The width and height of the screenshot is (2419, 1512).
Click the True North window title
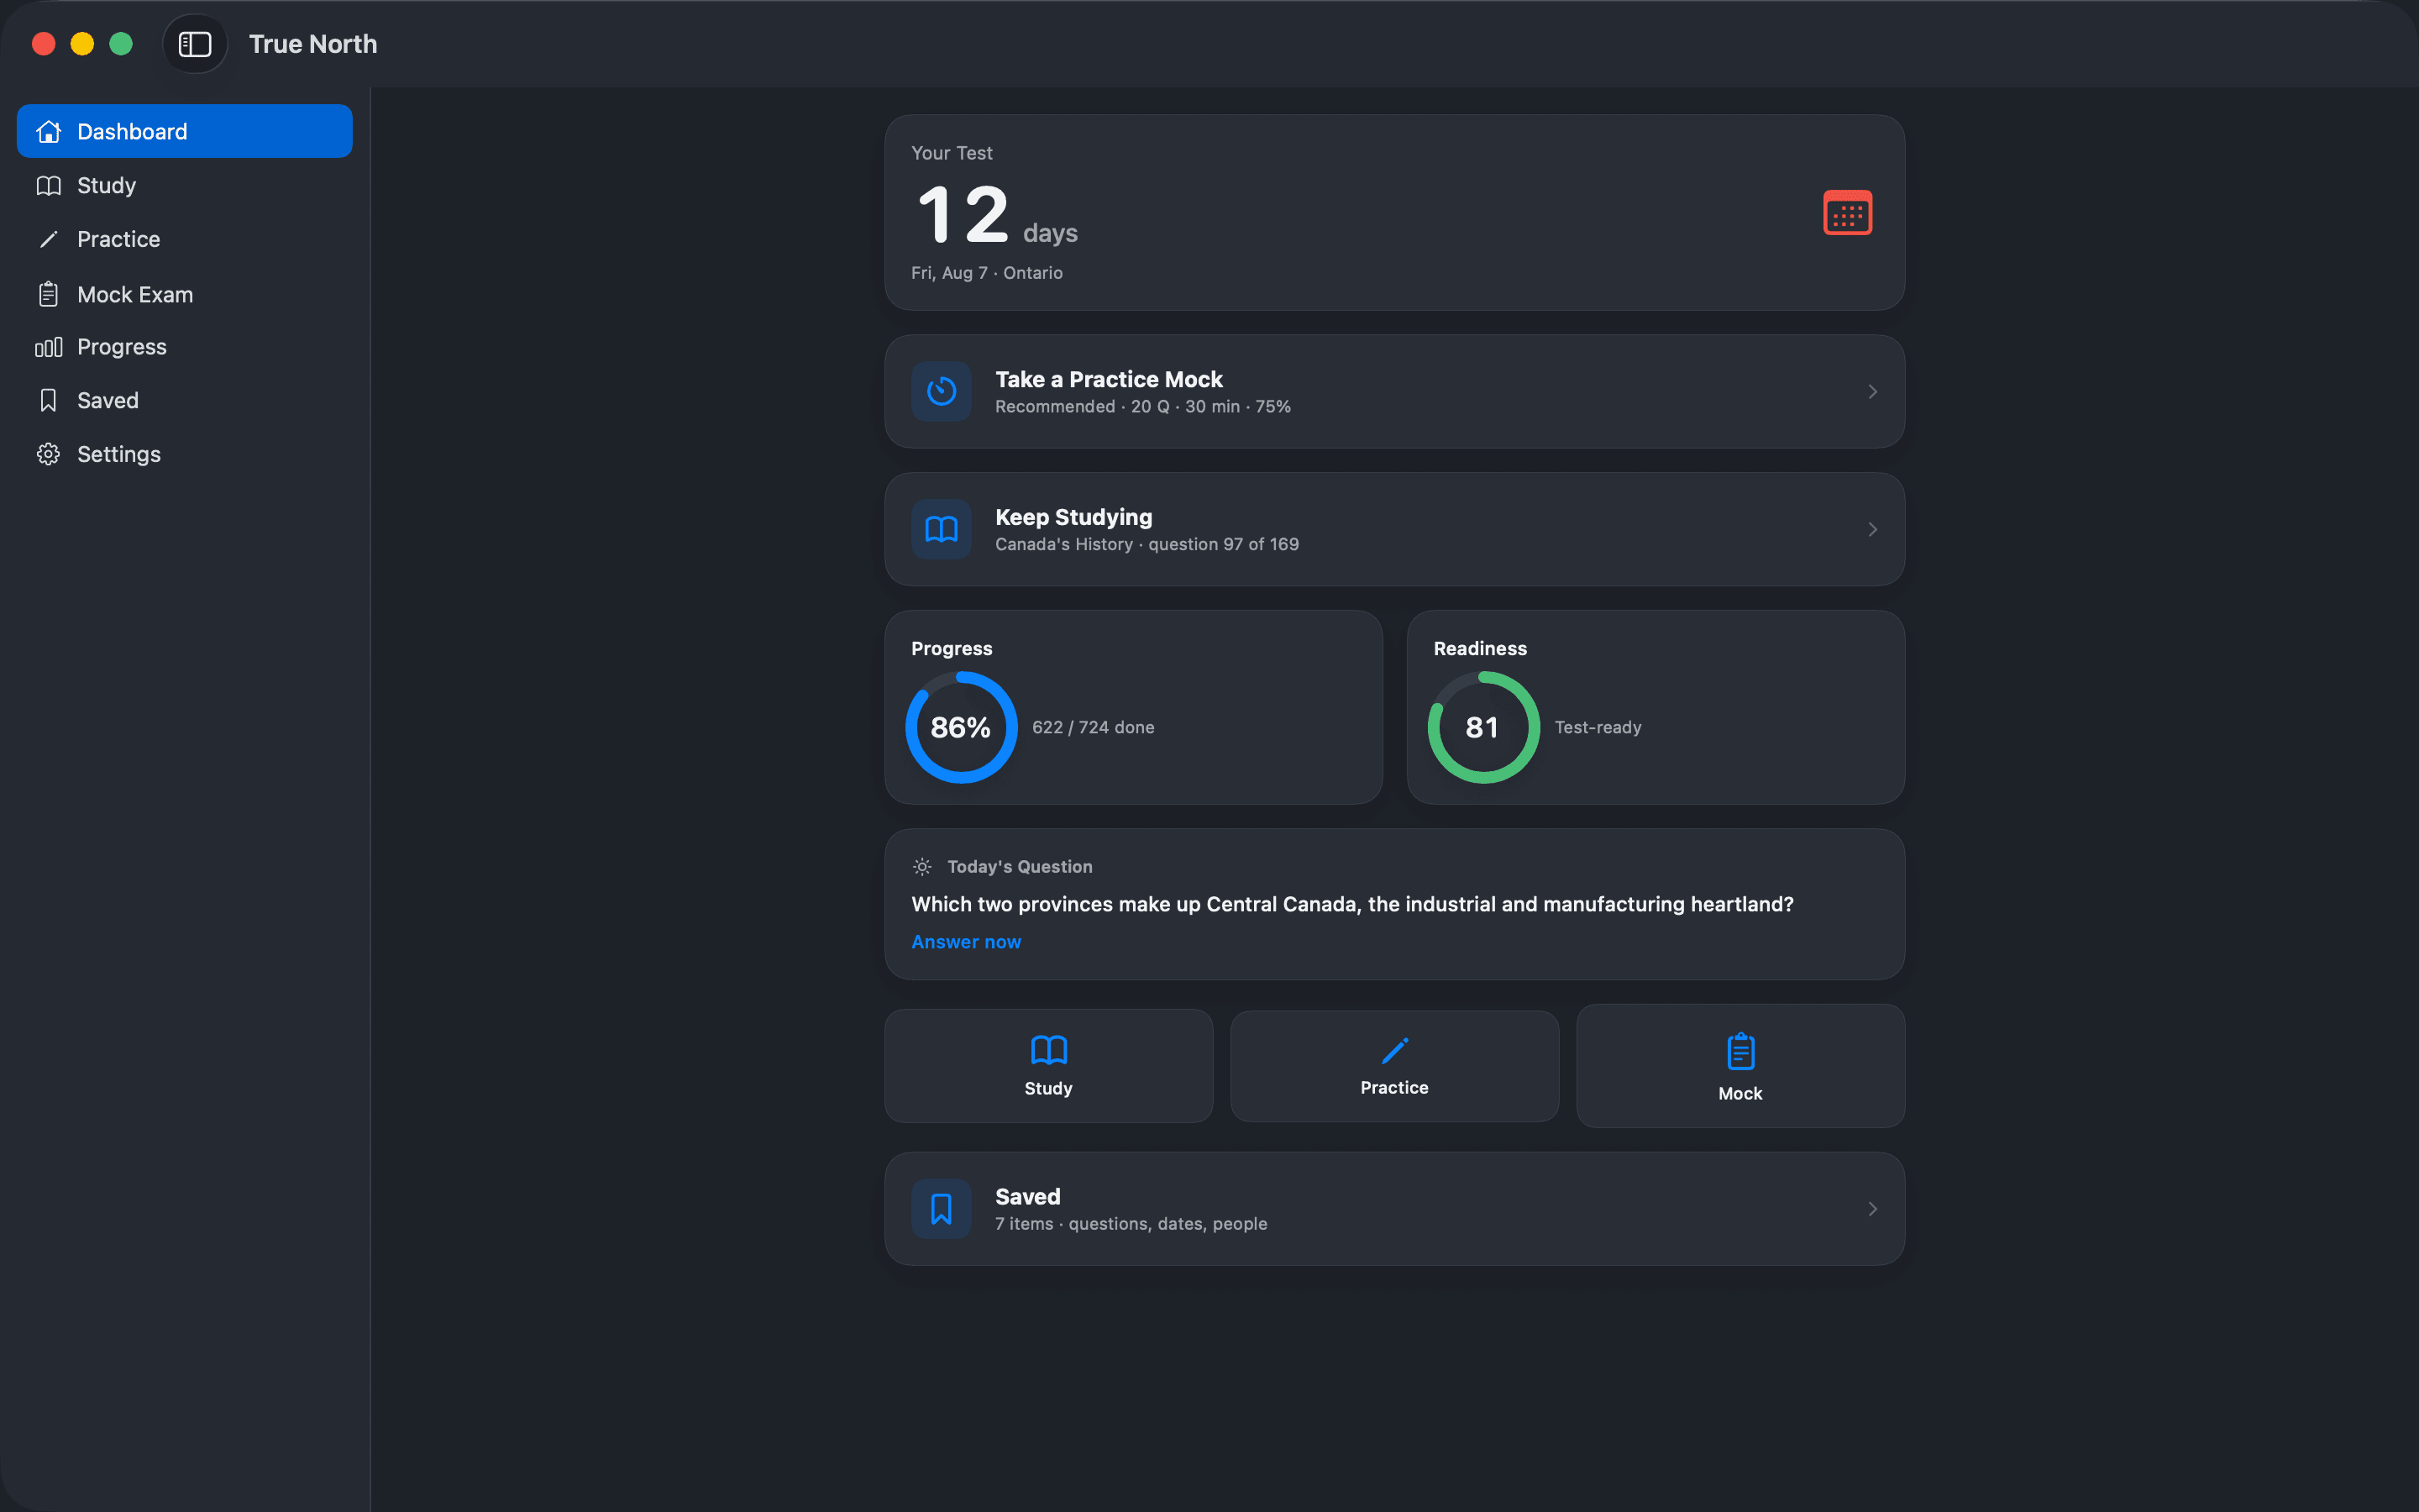coord(312,44)
